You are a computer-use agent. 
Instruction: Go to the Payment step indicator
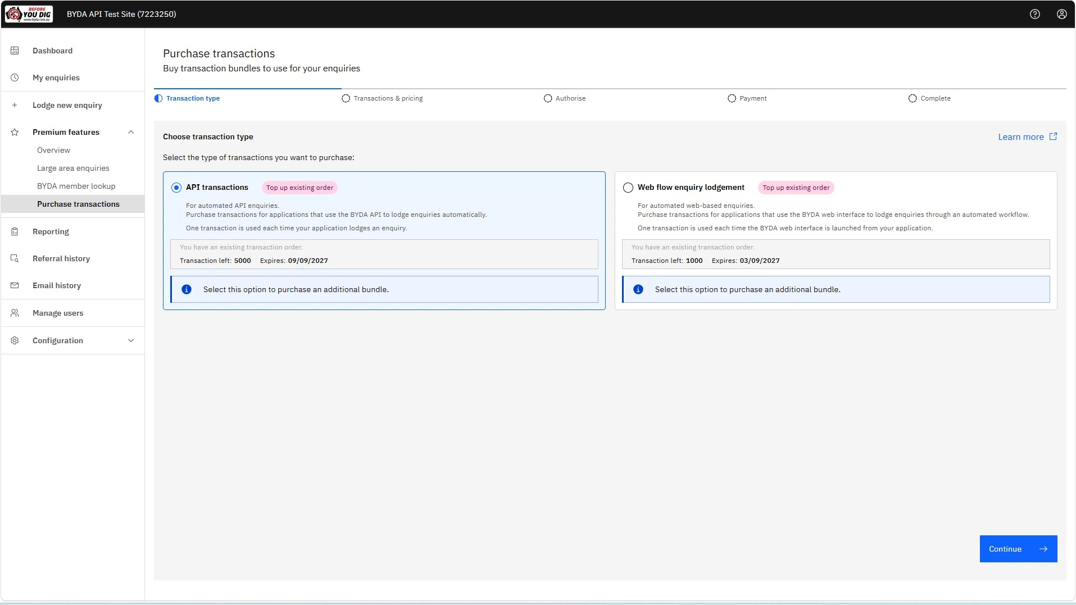(747, 98)
